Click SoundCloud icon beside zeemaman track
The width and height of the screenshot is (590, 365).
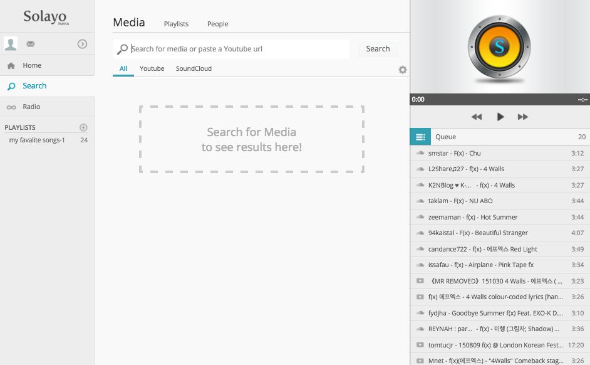pyautogui.click(x=420, y=218)
